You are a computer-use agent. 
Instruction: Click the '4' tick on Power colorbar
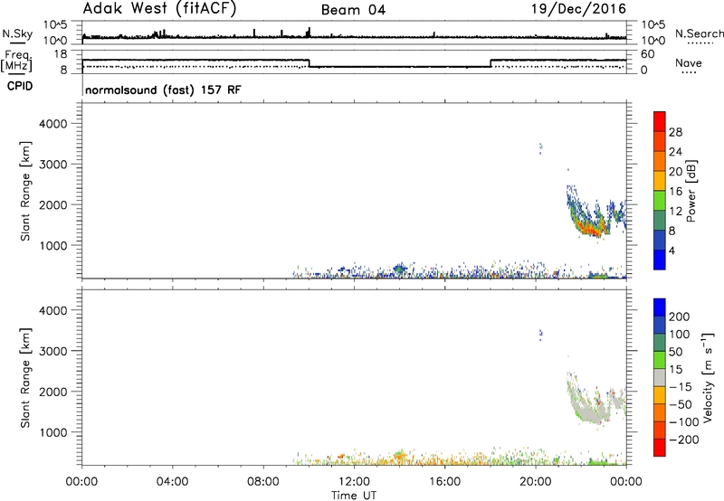pyautogui.click(x=672, y=250)
